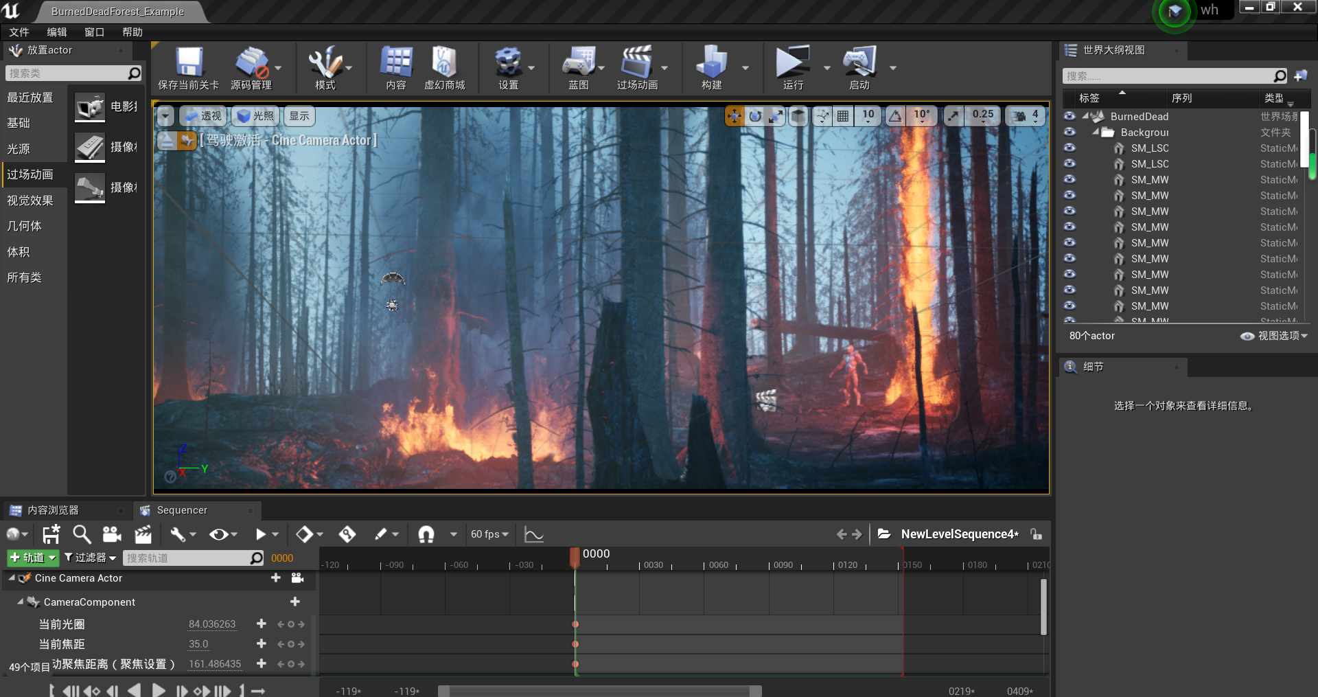The image size is (1318, 697).
Task: Click the Sequencer create camera icon
Action: (x=112, y=534)
